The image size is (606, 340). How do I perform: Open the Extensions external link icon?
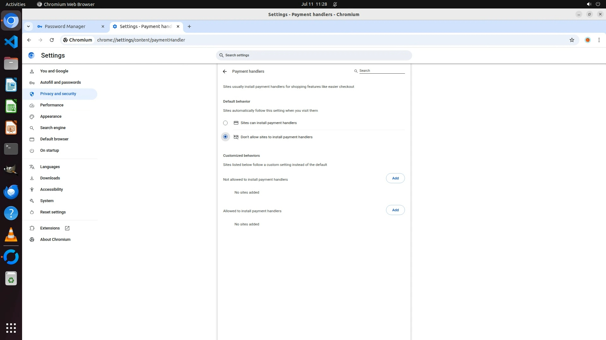click(67, 228)
